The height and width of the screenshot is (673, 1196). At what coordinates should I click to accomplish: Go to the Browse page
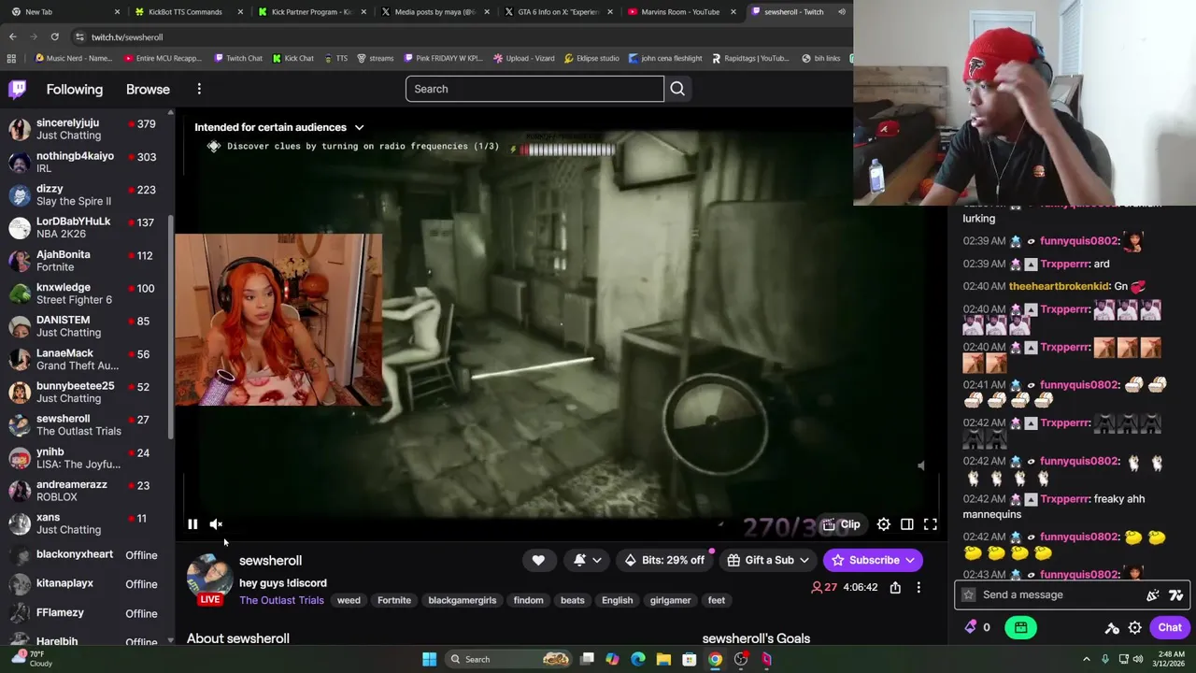click(148, 89)
